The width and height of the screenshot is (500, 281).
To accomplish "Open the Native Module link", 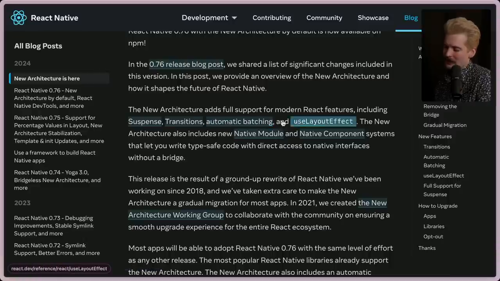I will (x=259, y=134).
